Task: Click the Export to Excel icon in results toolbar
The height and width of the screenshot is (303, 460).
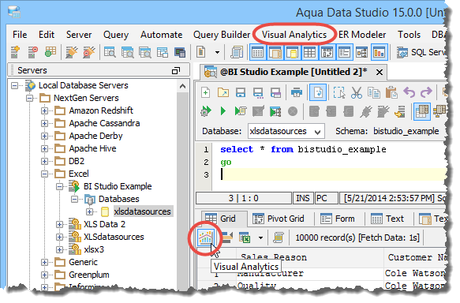Action: click(x=244, y=238)
